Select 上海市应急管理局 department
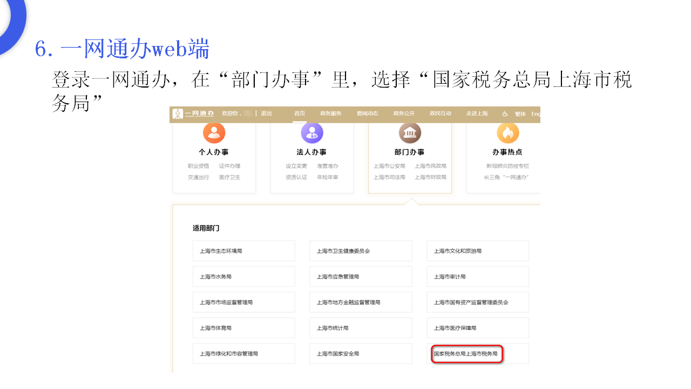The image size is (691, 389). 361,277
